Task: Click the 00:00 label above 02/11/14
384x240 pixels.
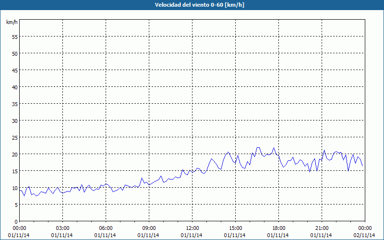Action: click(x=365, y=228)
